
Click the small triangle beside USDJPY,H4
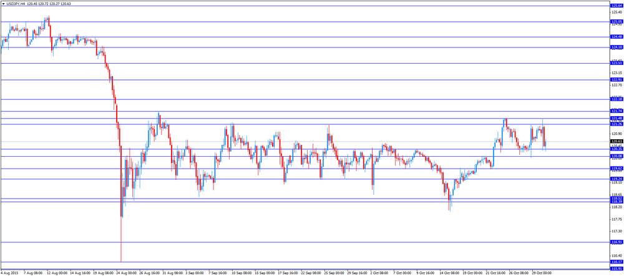pos(3,3)
